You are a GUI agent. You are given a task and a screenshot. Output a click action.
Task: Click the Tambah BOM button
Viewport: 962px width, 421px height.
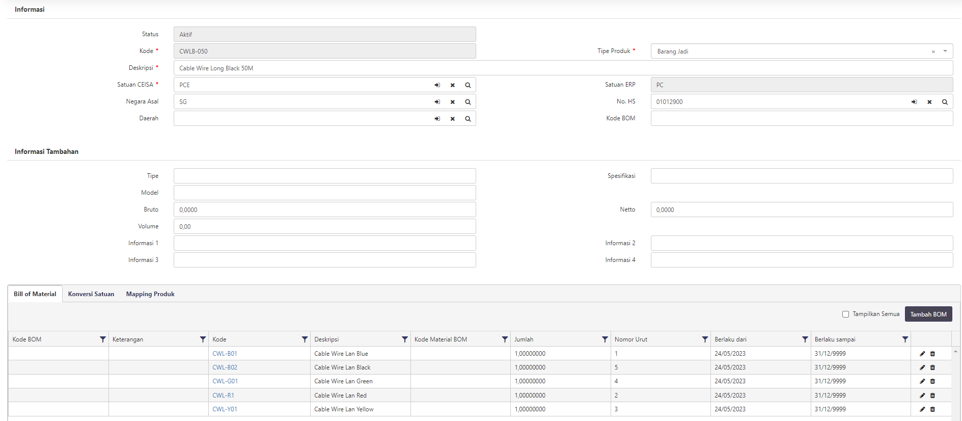pos(928,314)
